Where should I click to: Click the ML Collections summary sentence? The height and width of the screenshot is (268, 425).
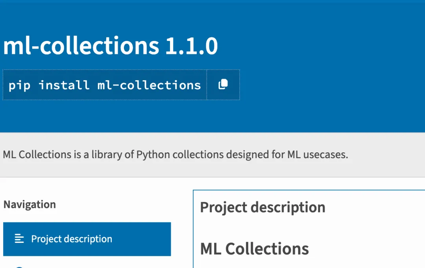tap(175, 155)
